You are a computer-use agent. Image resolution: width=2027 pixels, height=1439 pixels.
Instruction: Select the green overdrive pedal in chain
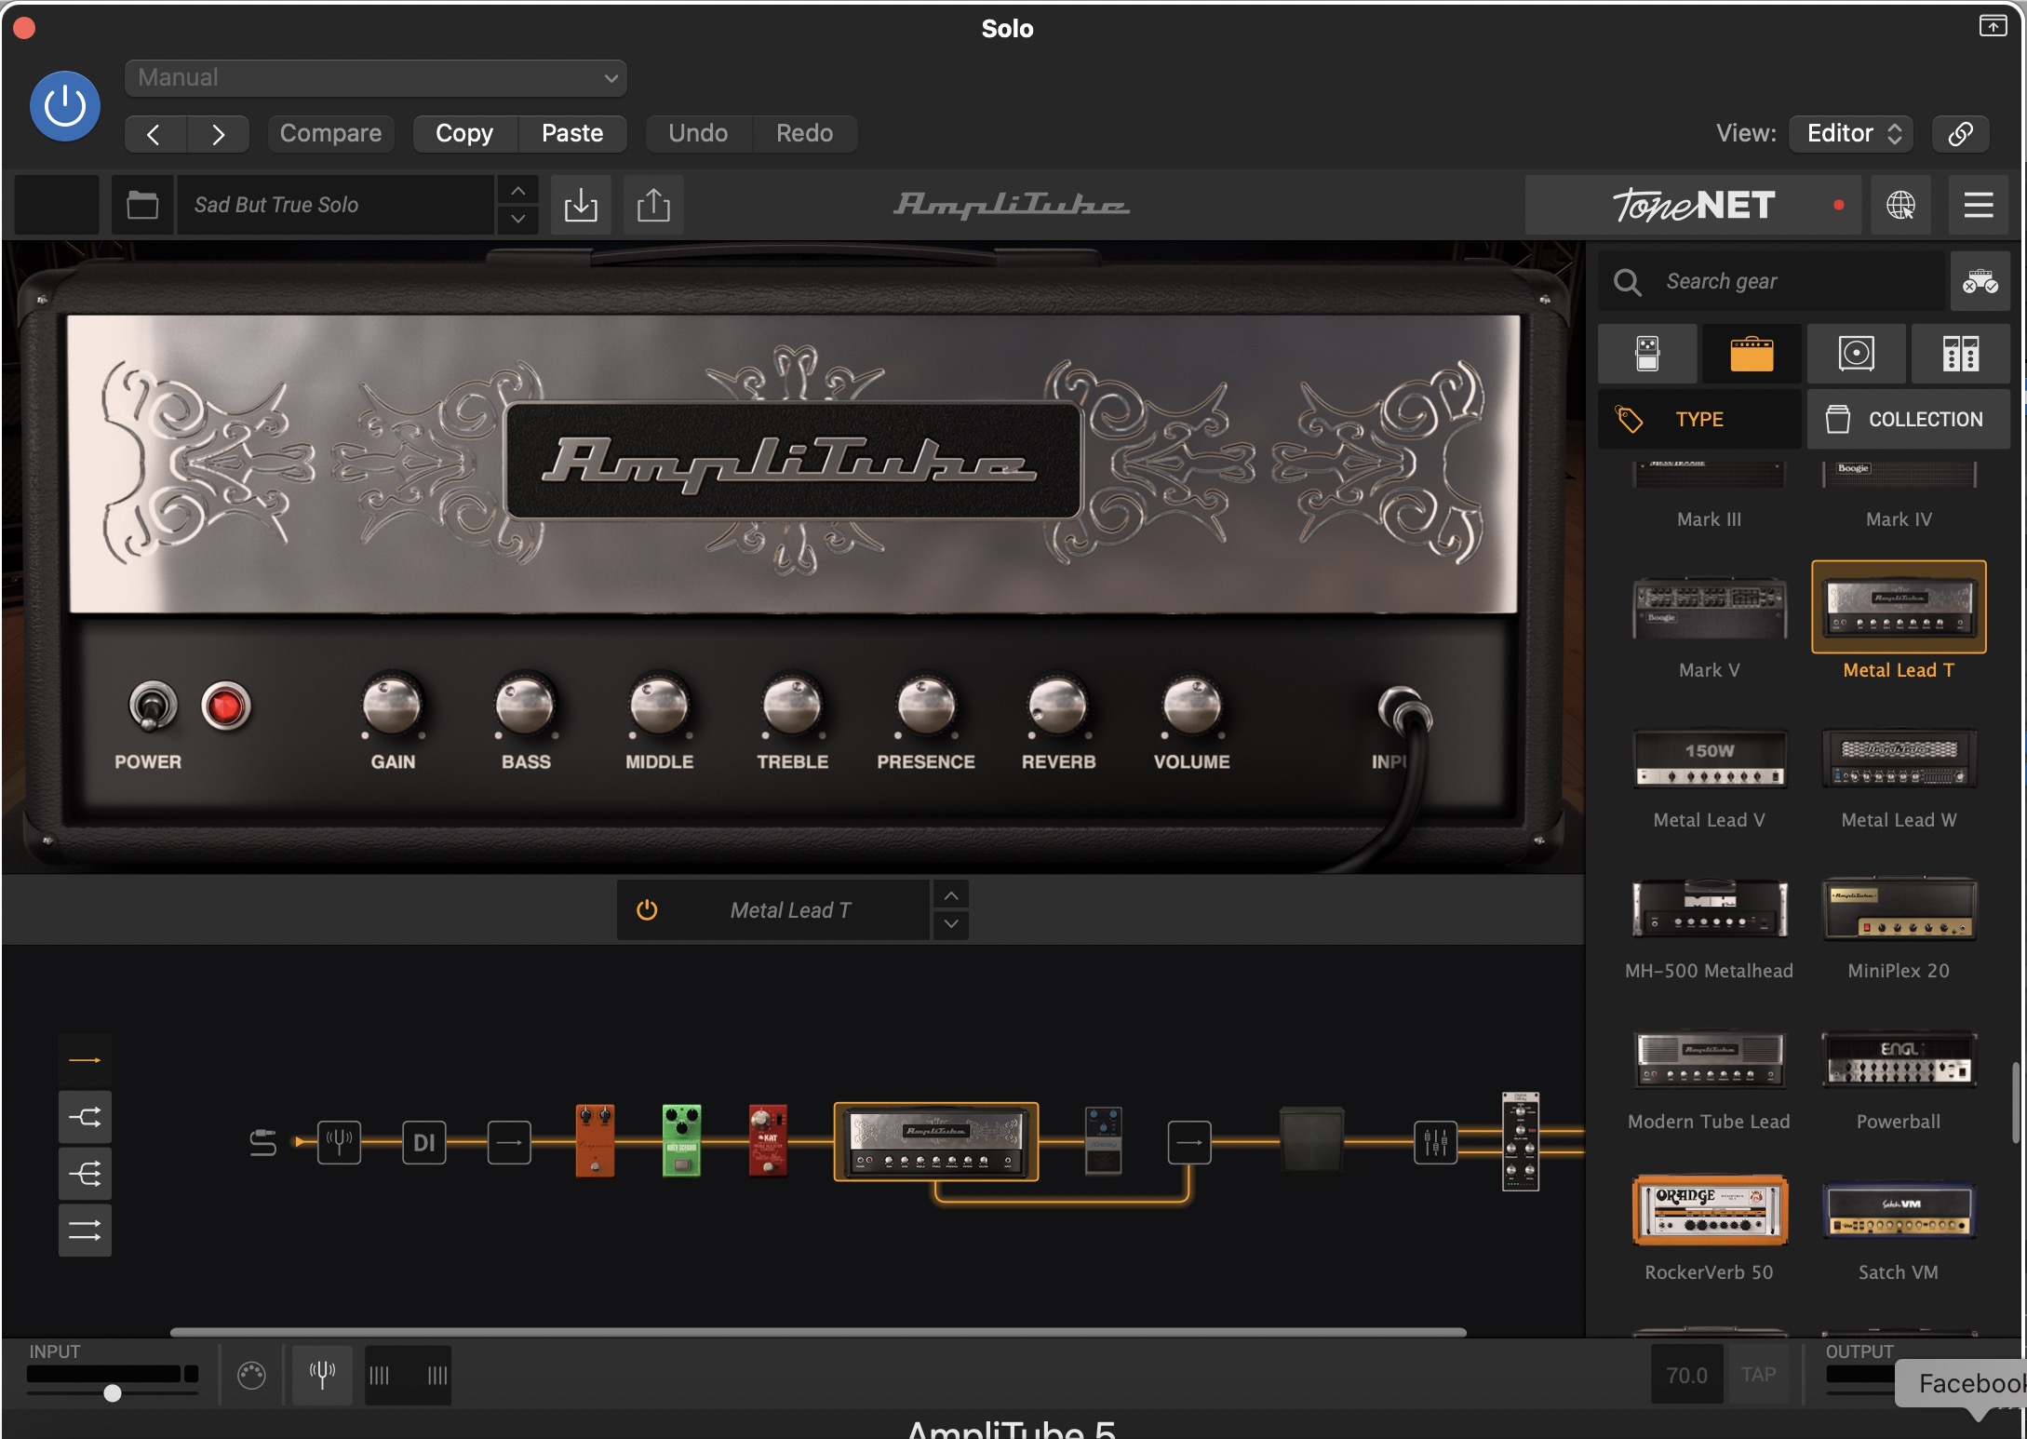click(681, 1140)
